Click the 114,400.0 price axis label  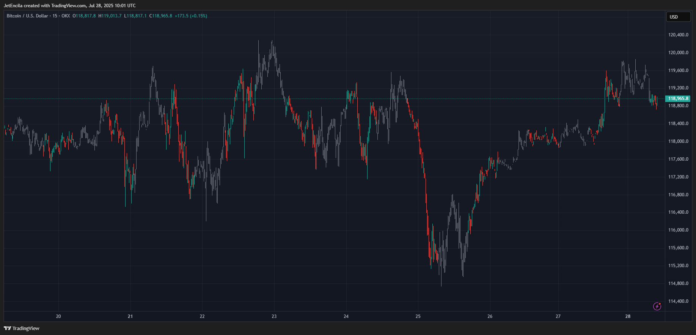click(678, 301)
